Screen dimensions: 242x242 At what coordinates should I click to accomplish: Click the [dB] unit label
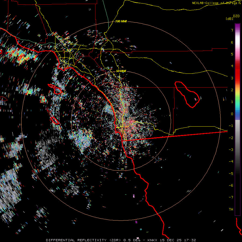(229, 19)
